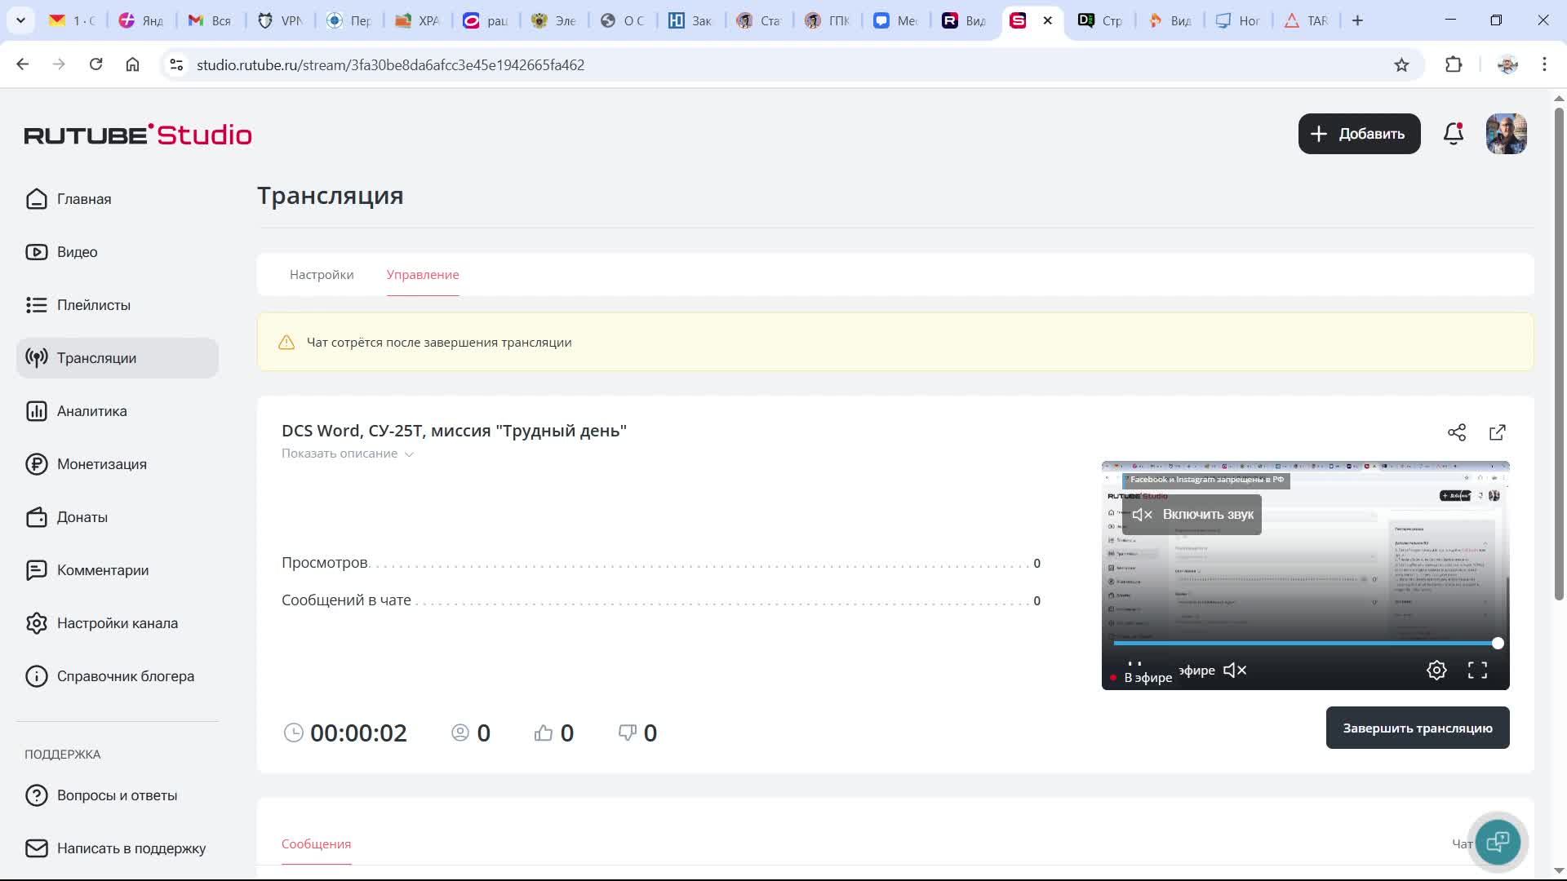Screen dimensions: 1567x881
Task: Click Завершить трансляцию button
Action: tap(1418, 728)
